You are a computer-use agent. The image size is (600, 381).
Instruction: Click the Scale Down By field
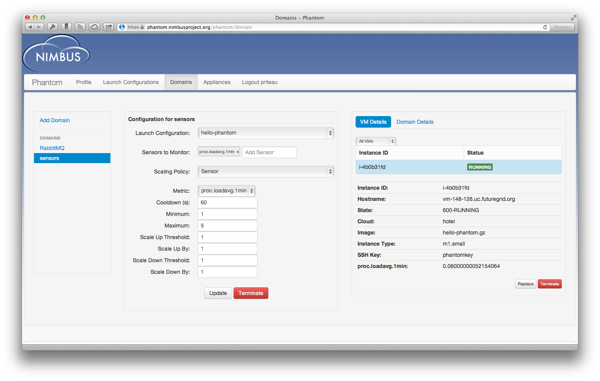(227, 272)
